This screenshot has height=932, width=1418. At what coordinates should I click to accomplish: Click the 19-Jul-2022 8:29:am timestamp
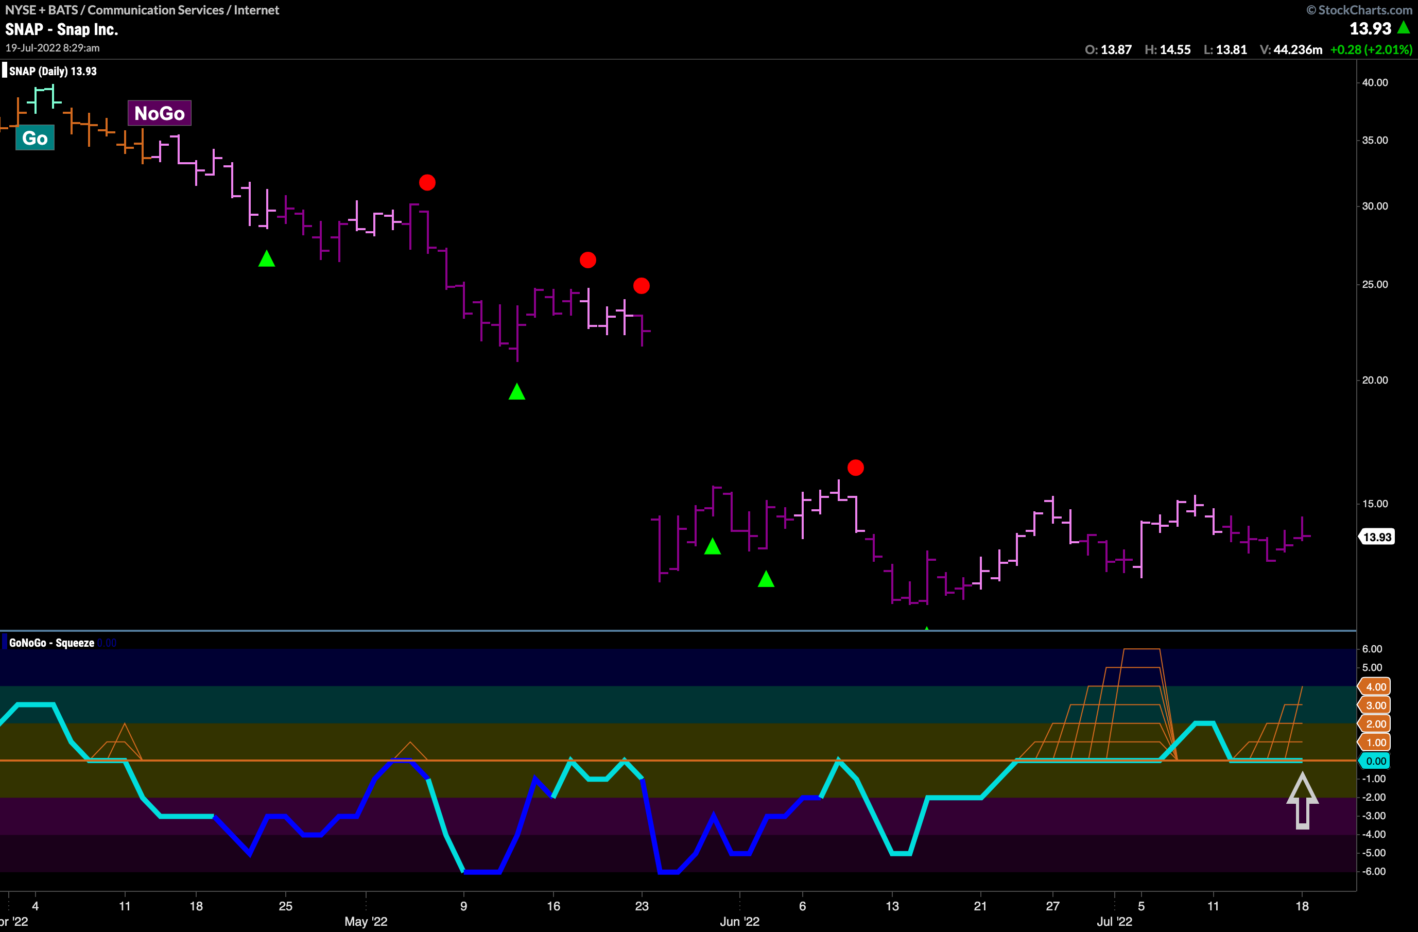pyautogui.click(x=53, y=48)
